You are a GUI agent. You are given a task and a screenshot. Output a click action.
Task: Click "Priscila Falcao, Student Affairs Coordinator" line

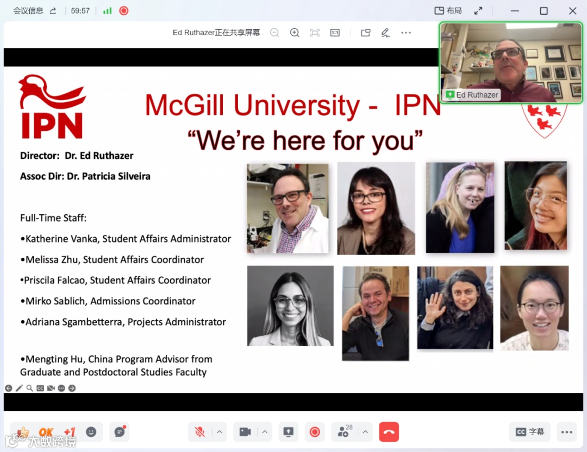tap(115, 281)
